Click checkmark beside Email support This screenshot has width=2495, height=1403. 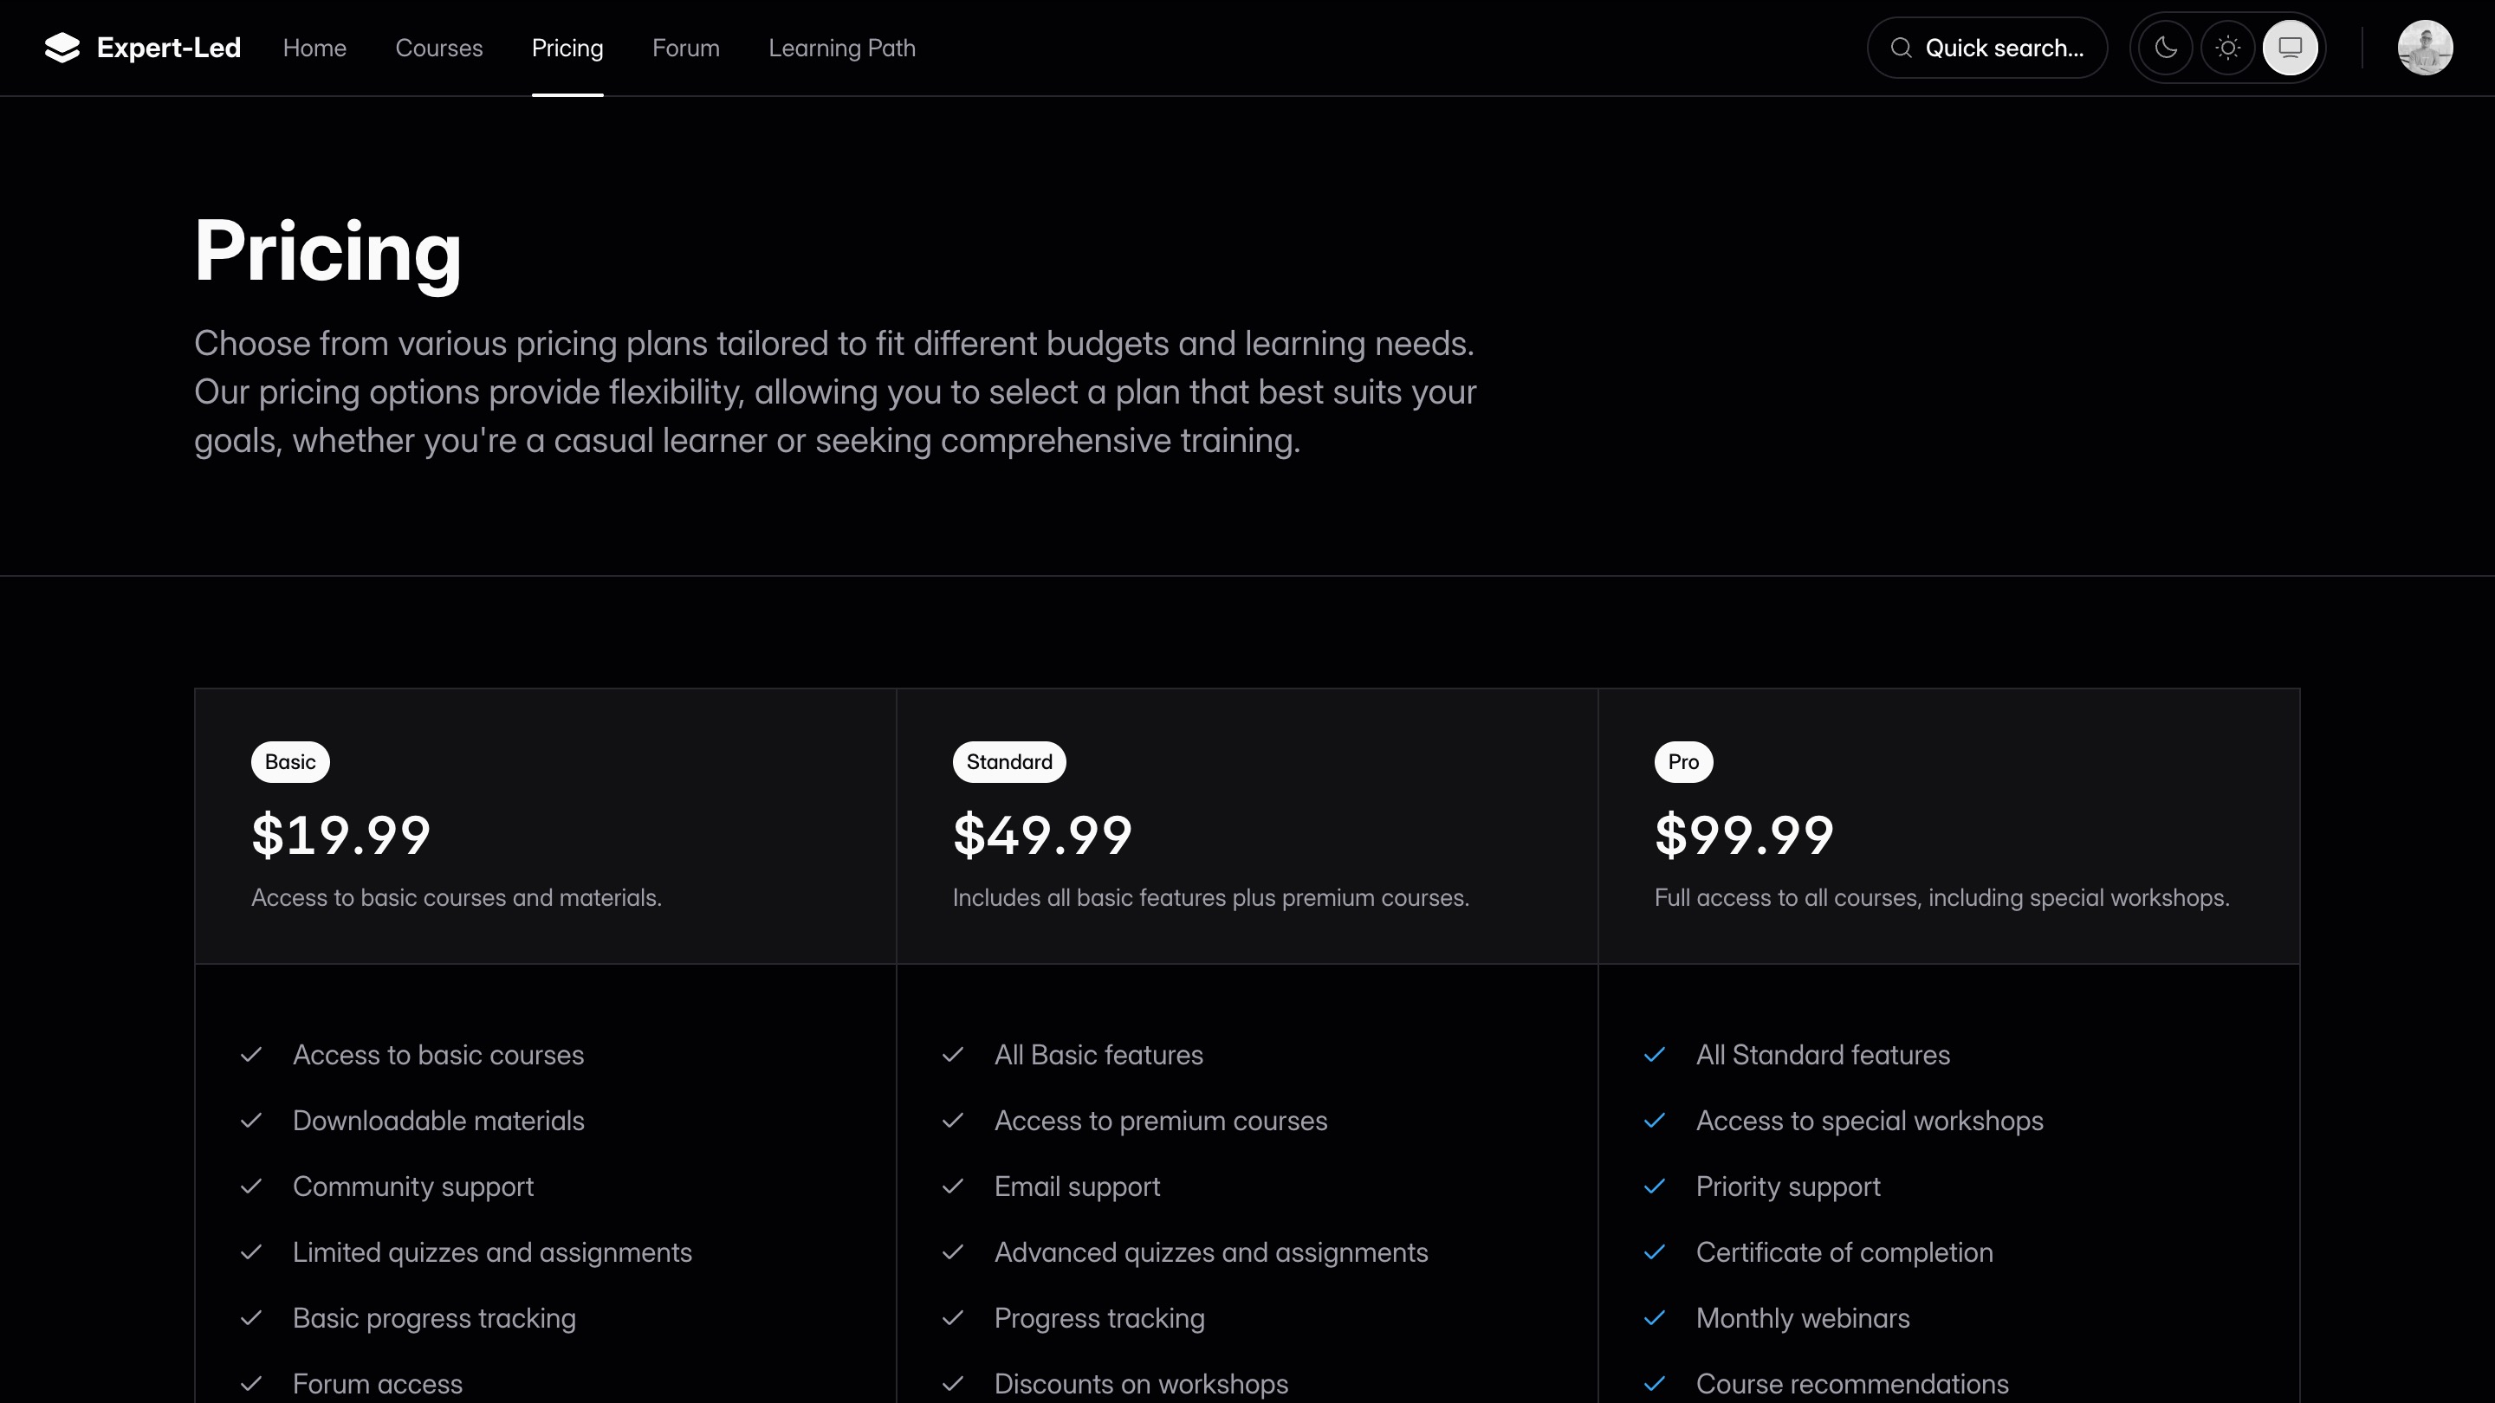(952, 1186)
